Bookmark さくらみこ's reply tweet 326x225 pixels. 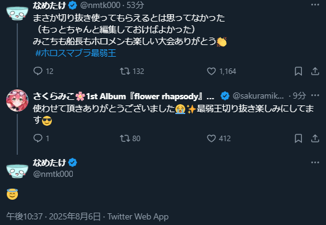(x=298, y=138)
